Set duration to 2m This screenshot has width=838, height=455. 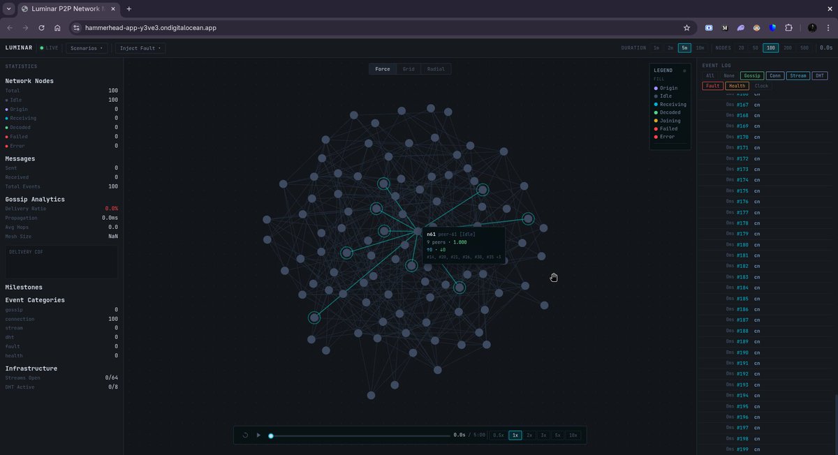[670, 48]
